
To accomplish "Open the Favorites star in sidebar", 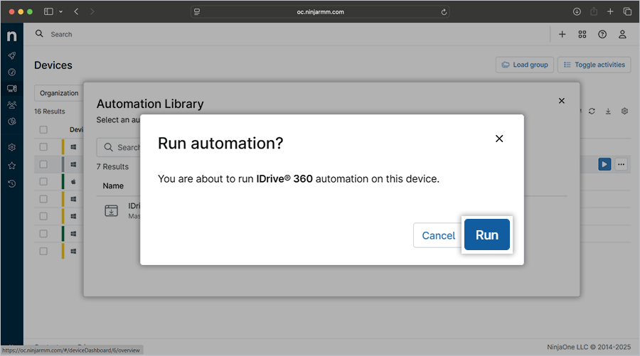I will (x=11, y=166).
